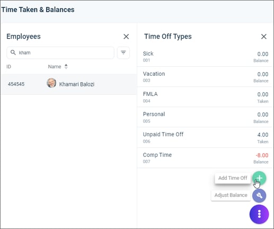This screenshot has width=274, height=229.
Task: Select the Khamari Balozi employee row
Action: click(68, 84)
